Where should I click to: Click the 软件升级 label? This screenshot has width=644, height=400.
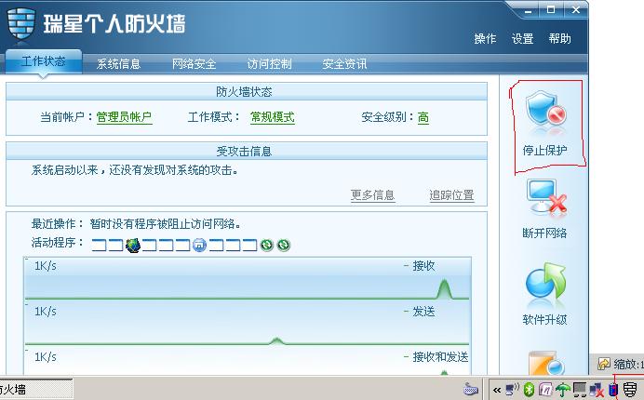click(x=545, y=319)
